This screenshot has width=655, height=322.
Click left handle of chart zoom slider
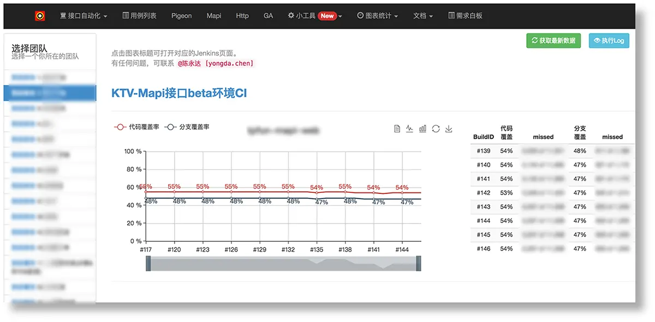(148, 264)
